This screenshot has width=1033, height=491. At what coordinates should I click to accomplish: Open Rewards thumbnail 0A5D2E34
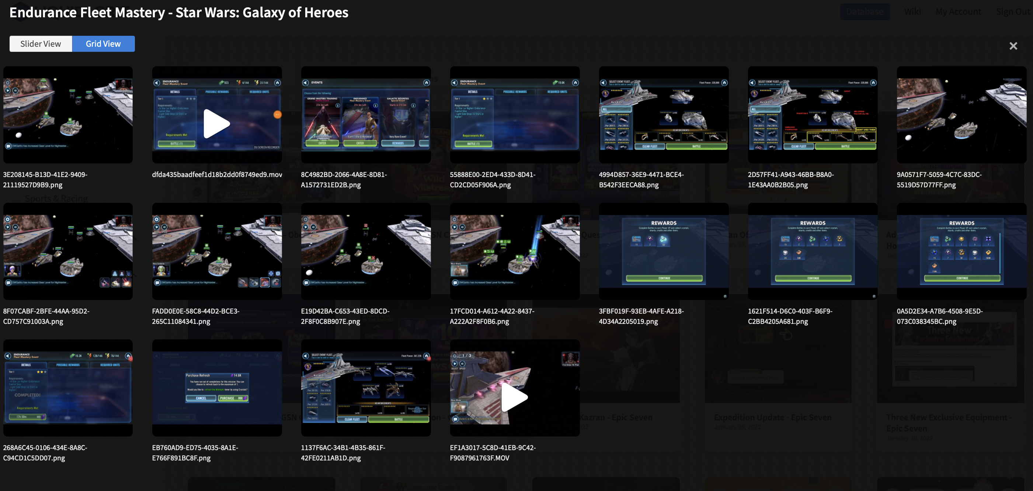pyautogui.click(x=961, y=251)
